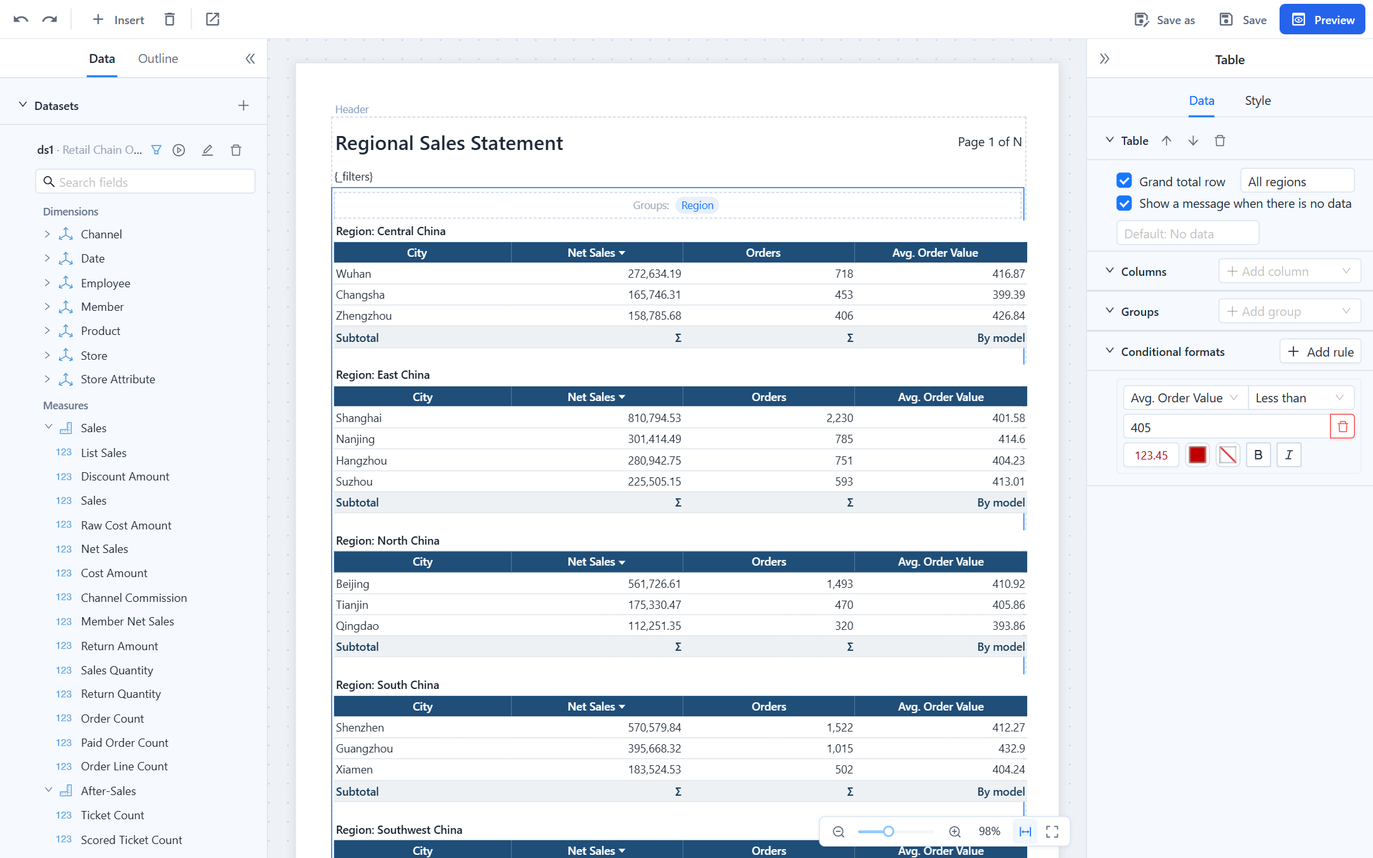1373x858 pixels.
Task: Toggle fit-to-width zoom icon
Action: coord(1025,831)
